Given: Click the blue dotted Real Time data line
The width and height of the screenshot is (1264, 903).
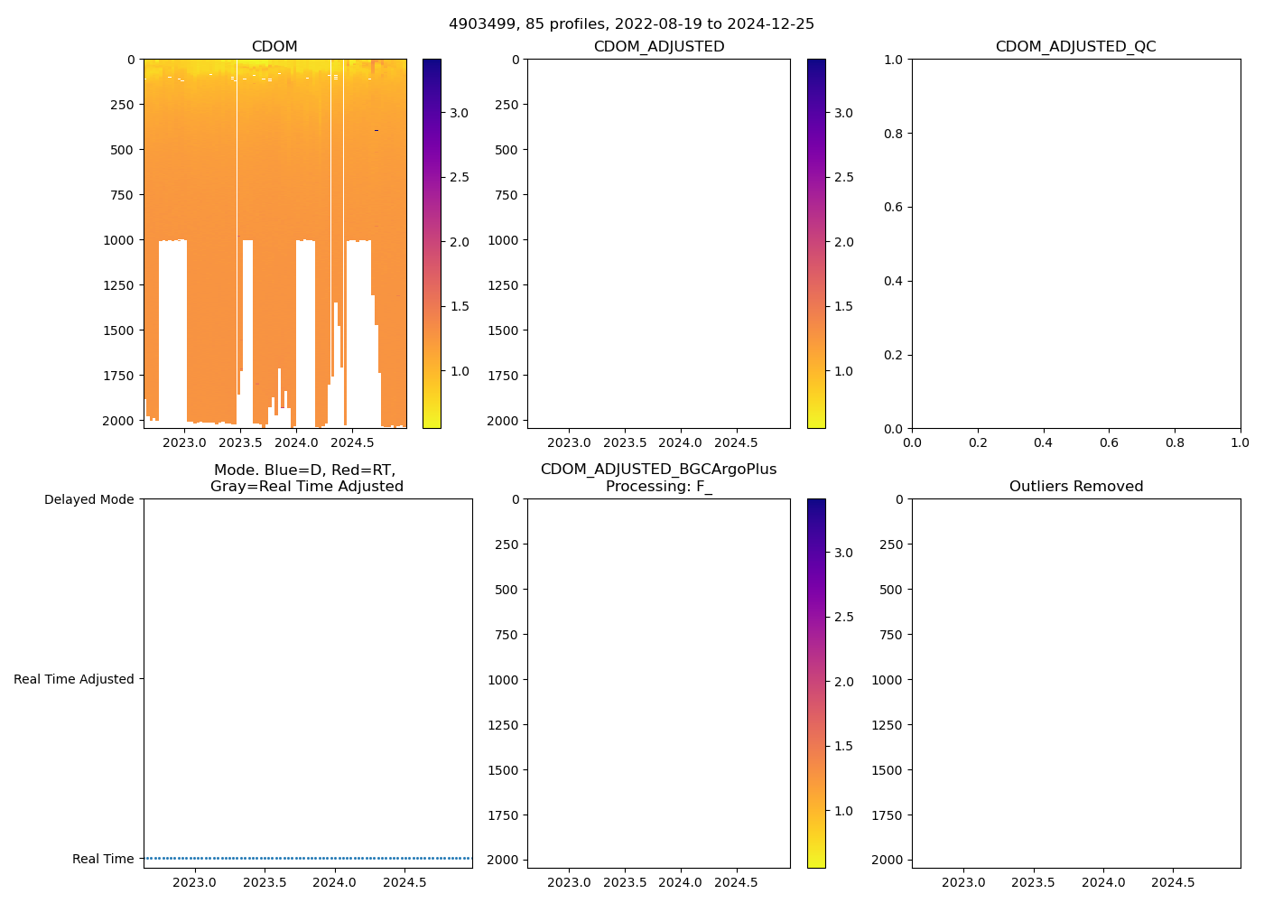Looking at the screenshot, I should click(x=307, y=858).
